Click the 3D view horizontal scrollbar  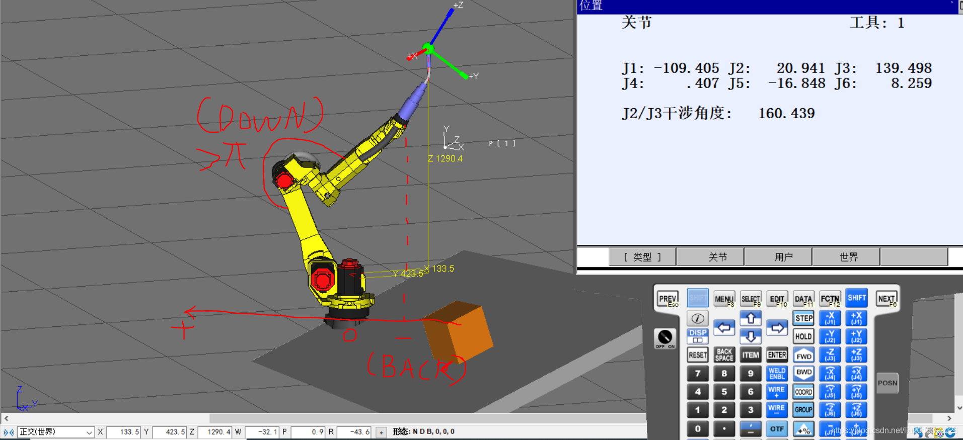(428, 418)
